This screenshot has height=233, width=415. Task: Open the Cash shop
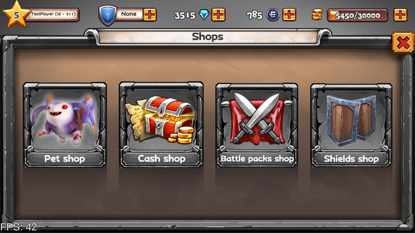pyautogui.click(x=161, y=159)
